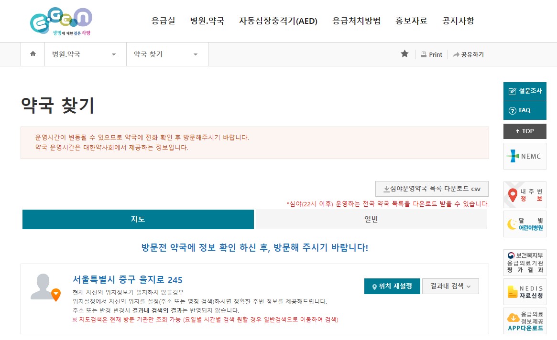Open 내 주변 정보 nearby info icon
This screenshot has height=340, width=557.
524,195
